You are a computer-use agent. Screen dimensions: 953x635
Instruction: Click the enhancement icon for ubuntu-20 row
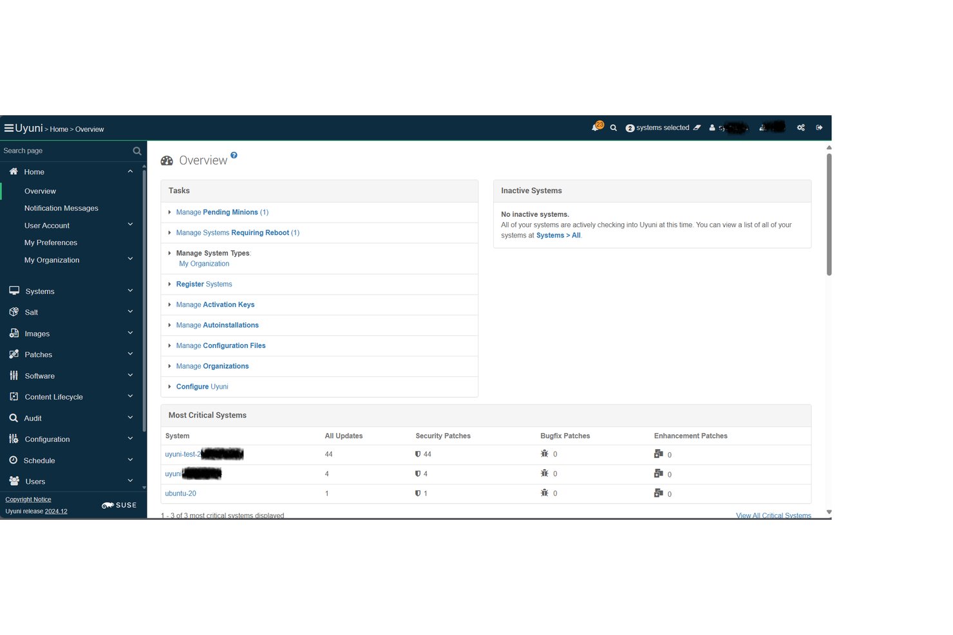click(x=659, y=493)
